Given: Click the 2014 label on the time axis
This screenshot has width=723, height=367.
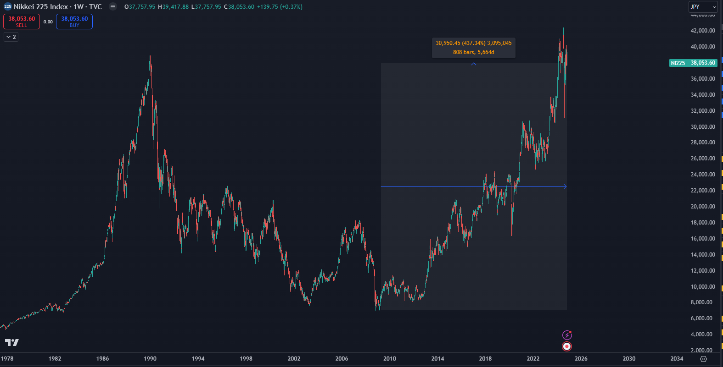Looking at the screenshot, I should [x=437, y=359].
